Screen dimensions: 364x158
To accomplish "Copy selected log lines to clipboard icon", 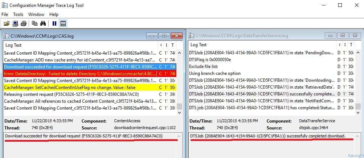I will 34,24.
